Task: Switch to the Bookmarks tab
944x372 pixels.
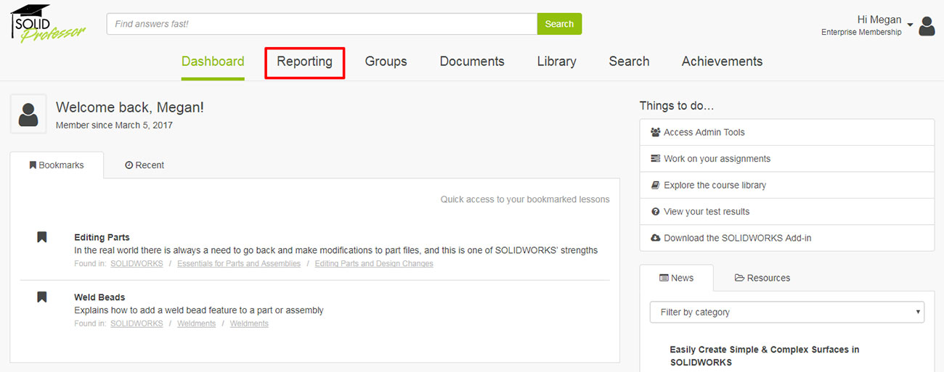Action: pyautogui.click(x=57, y=165)
